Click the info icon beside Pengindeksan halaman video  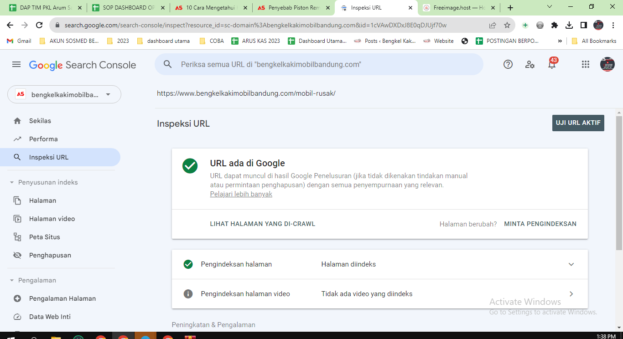tap(188, 294)
